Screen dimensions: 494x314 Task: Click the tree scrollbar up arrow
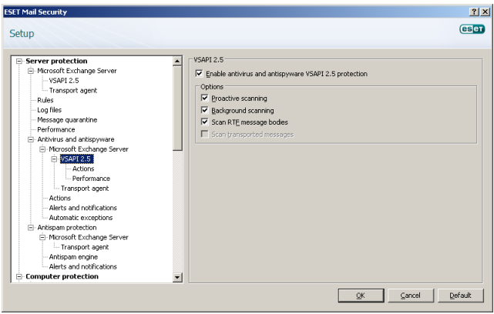pyautogui.click(x=177, y=61)
